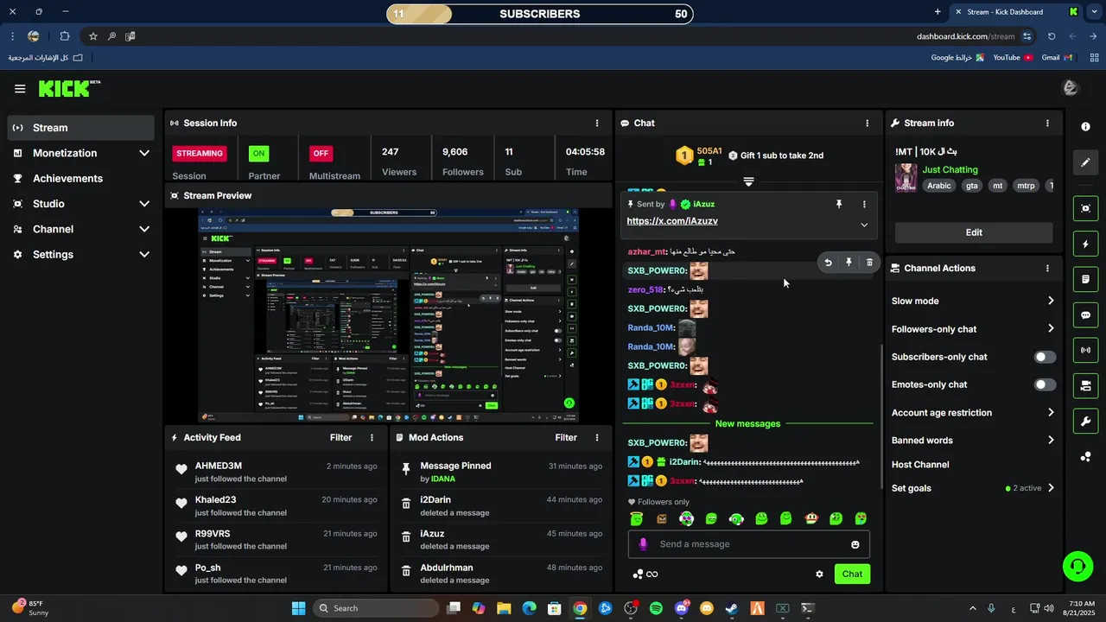Toggle the stream preview frame icon in right rail

[x=1085, y=208]
